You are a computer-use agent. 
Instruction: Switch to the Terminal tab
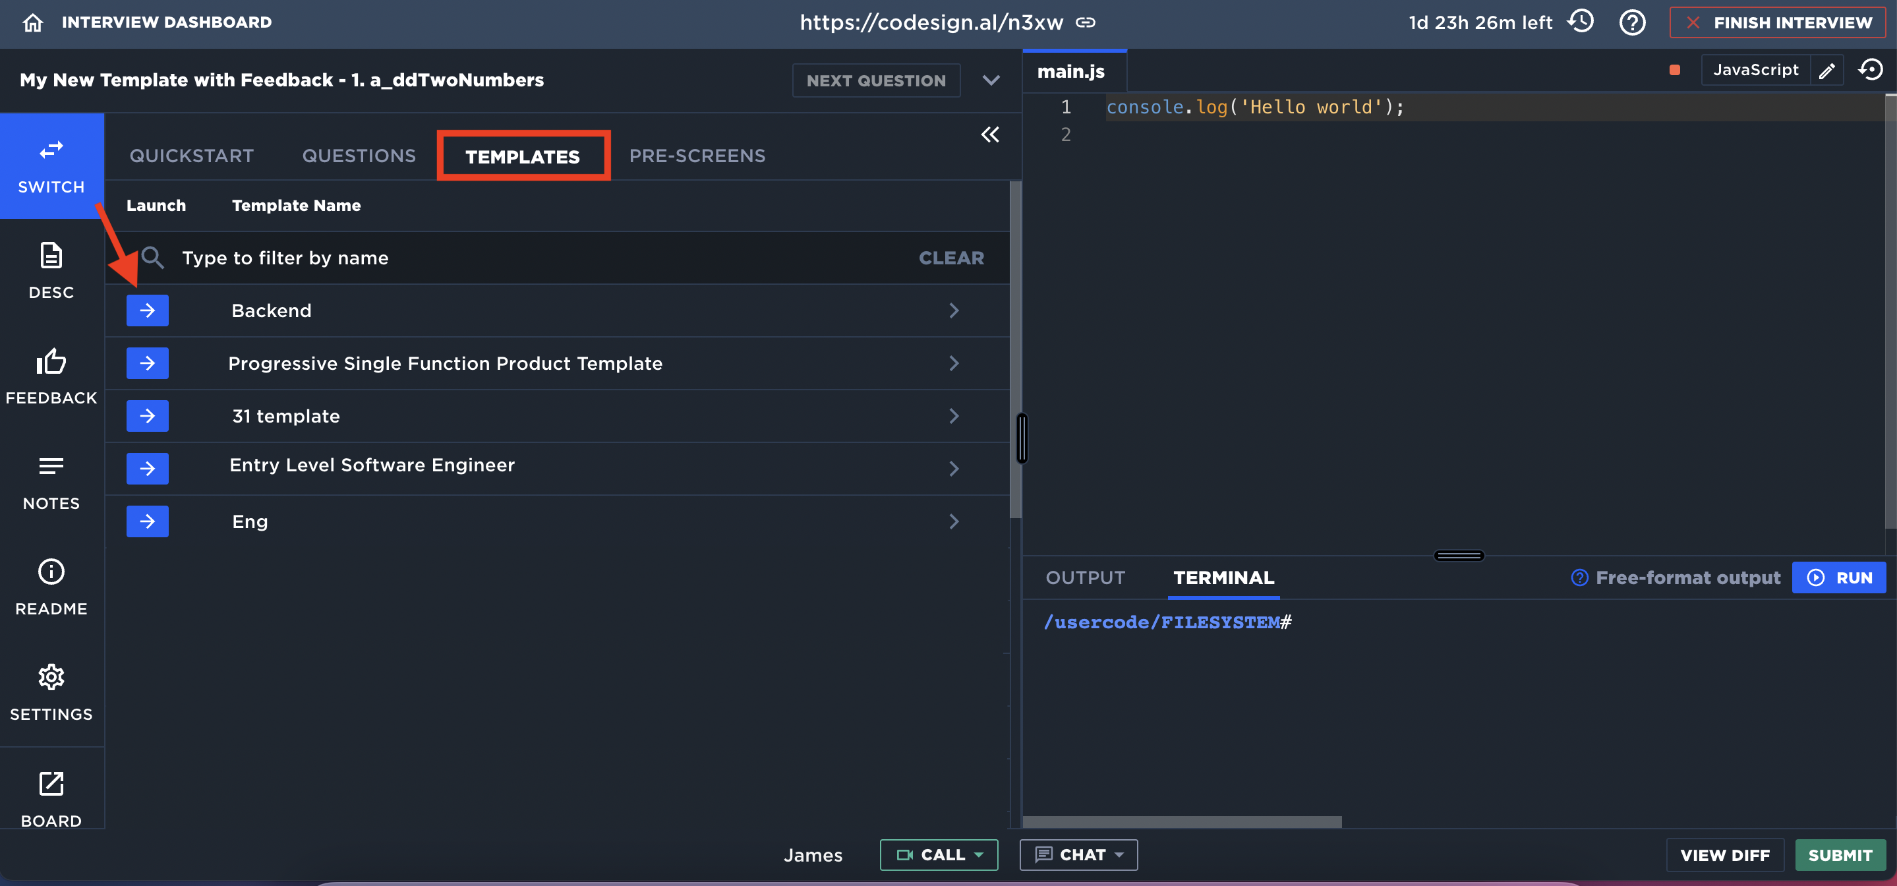(1223, 577)
